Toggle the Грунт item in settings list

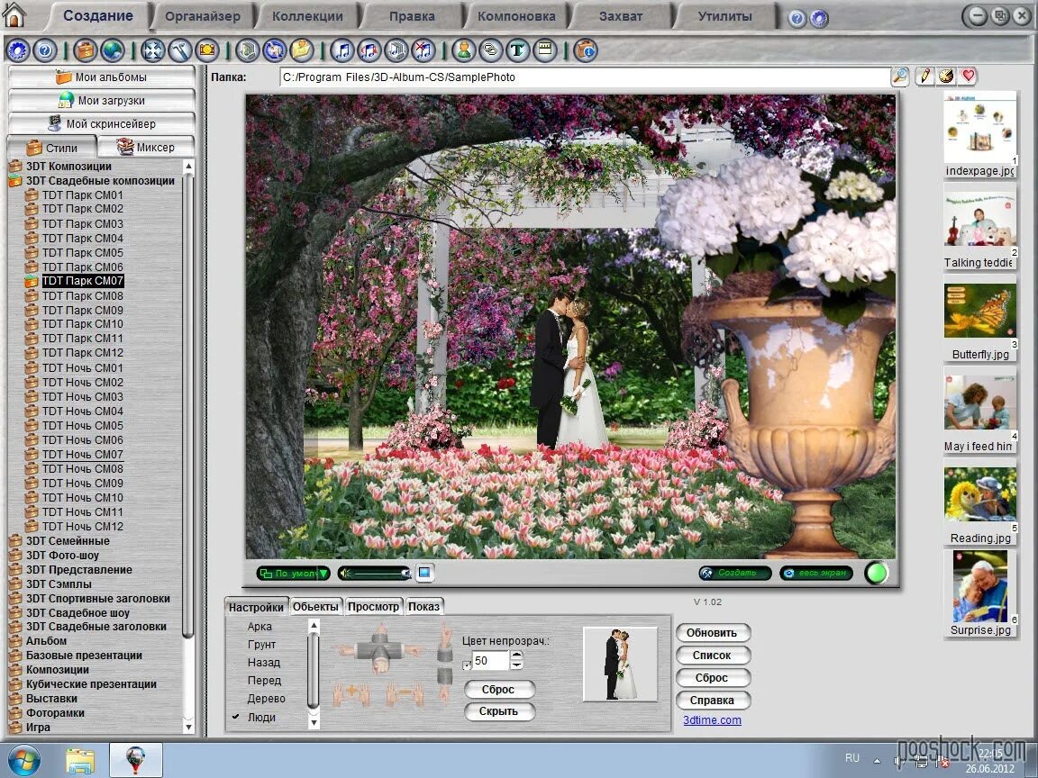click(x=261, y=645)
